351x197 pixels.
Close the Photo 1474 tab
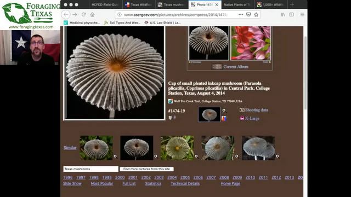[217, 4]
